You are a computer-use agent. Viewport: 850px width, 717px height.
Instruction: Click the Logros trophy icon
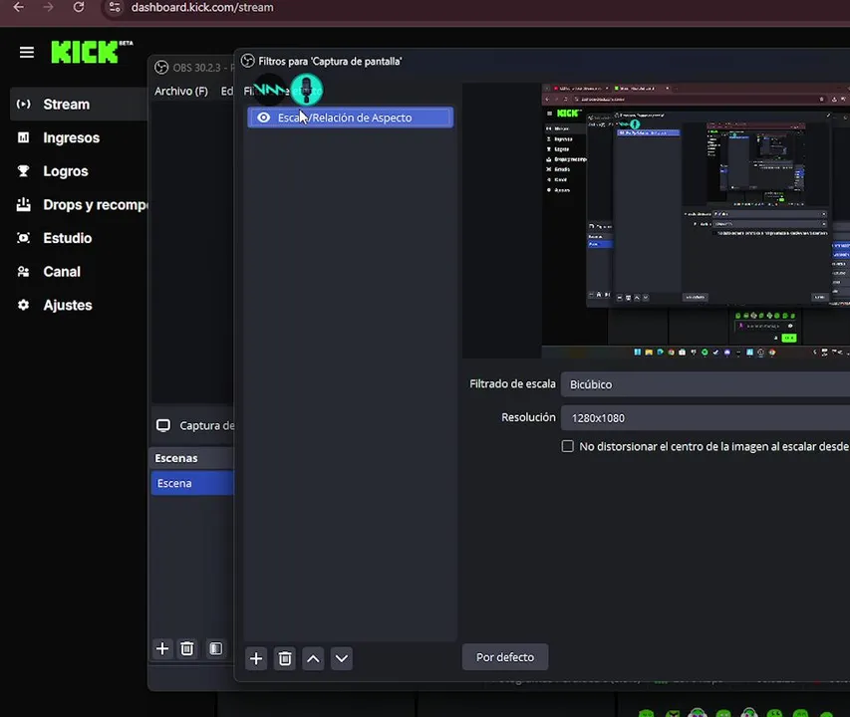(23, 171)
